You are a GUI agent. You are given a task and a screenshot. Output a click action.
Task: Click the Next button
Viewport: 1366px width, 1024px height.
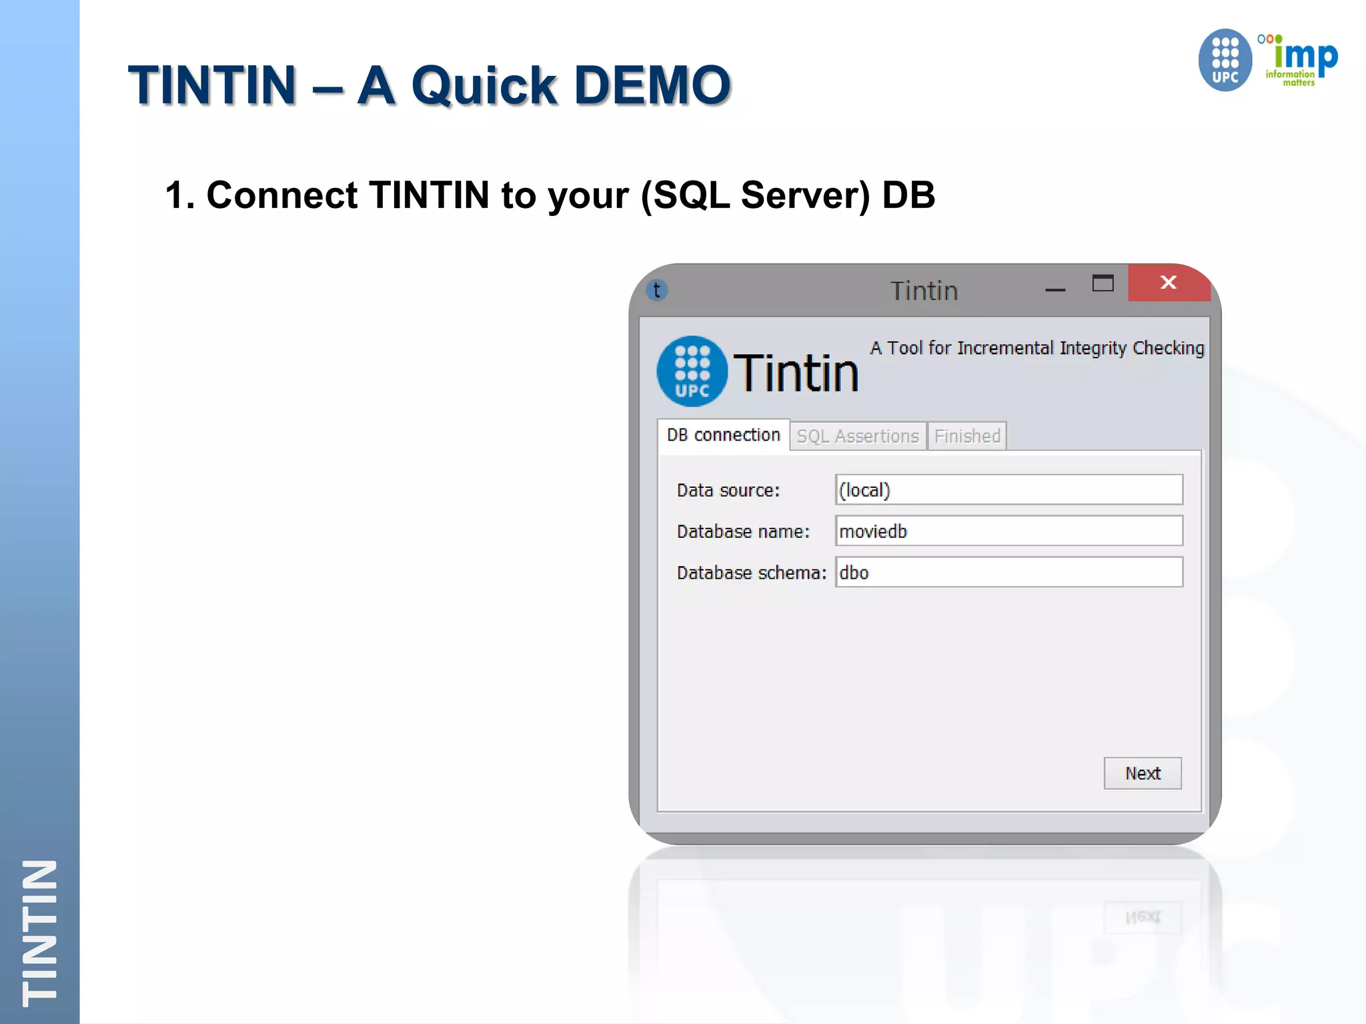point(1143,773)
